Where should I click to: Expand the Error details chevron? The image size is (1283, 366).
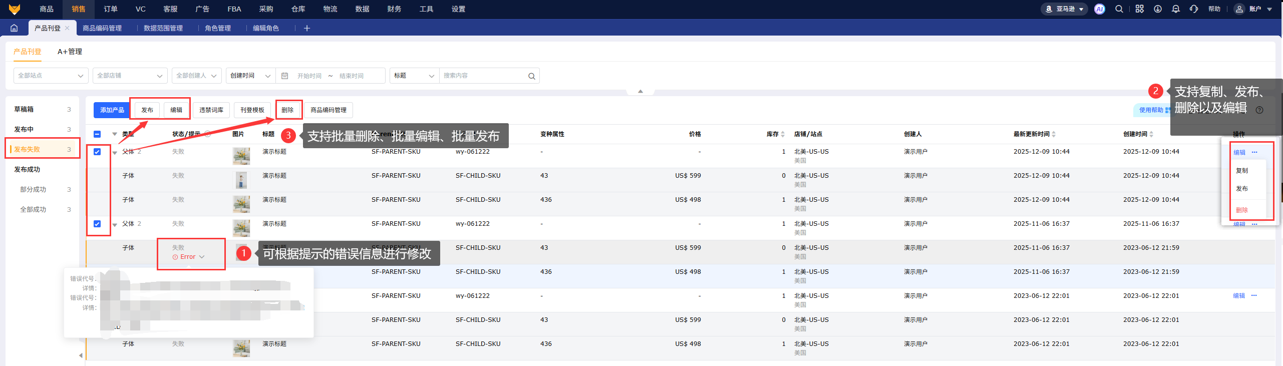pyautogui.click(x=202, y=257)
